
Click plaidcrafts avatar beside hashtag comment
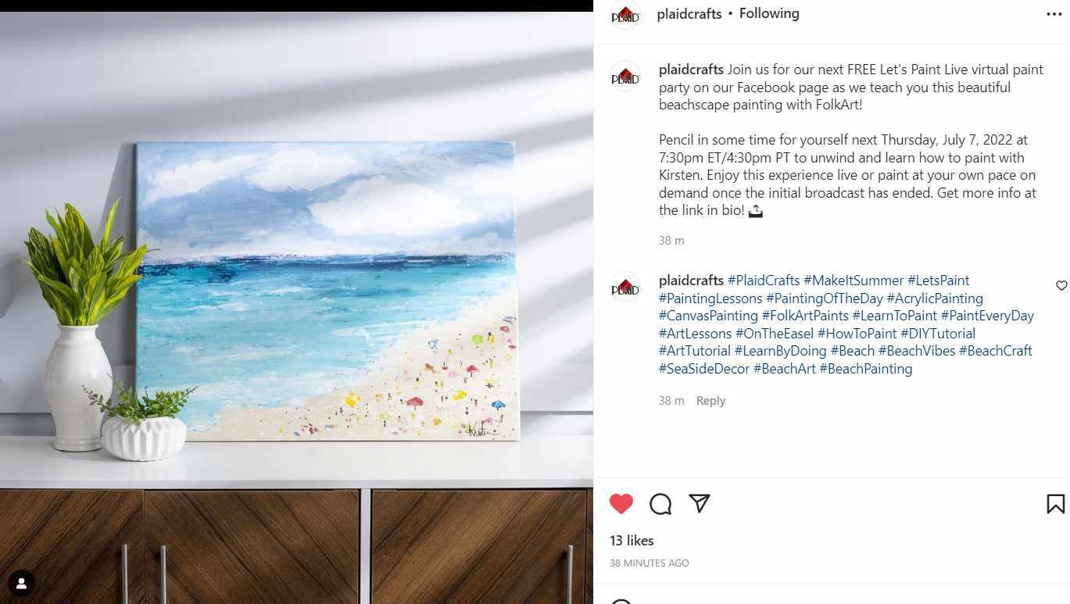(625, 287)
